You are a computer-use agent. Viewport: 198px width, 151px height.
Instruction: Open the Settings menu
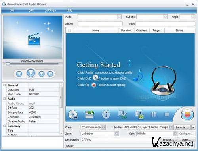click(50, 10)
